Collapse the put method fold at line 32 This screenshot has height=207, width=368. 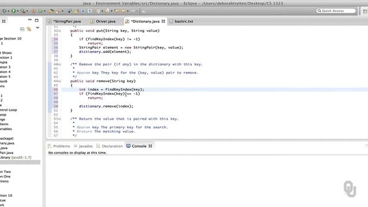[x=60, y=30]
